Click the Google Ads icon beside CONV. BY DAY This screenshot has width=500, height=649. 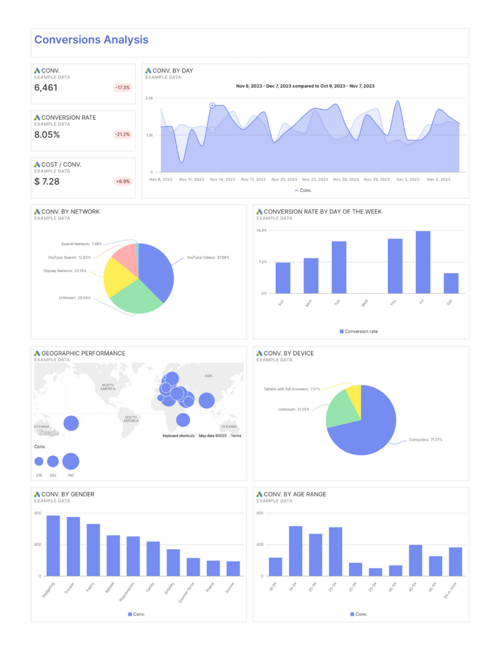[148, 71]
